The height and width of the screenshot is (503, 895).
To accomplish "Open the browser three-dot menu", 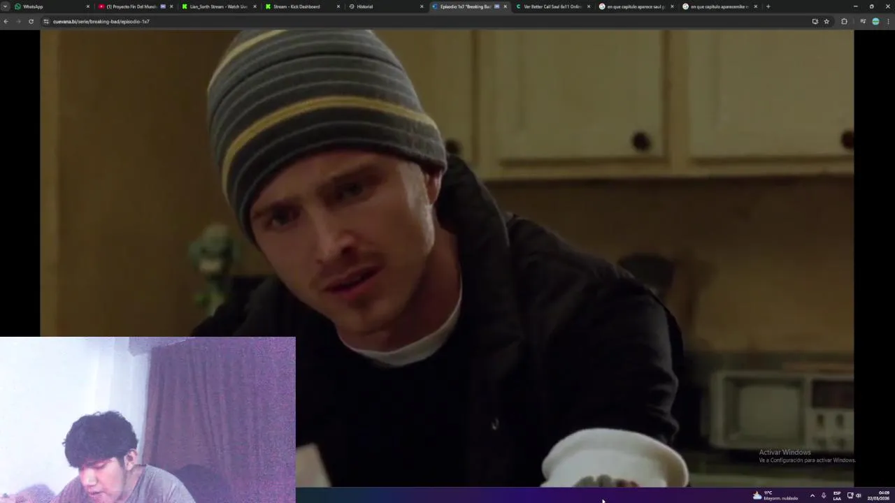I will click(888, 22).
